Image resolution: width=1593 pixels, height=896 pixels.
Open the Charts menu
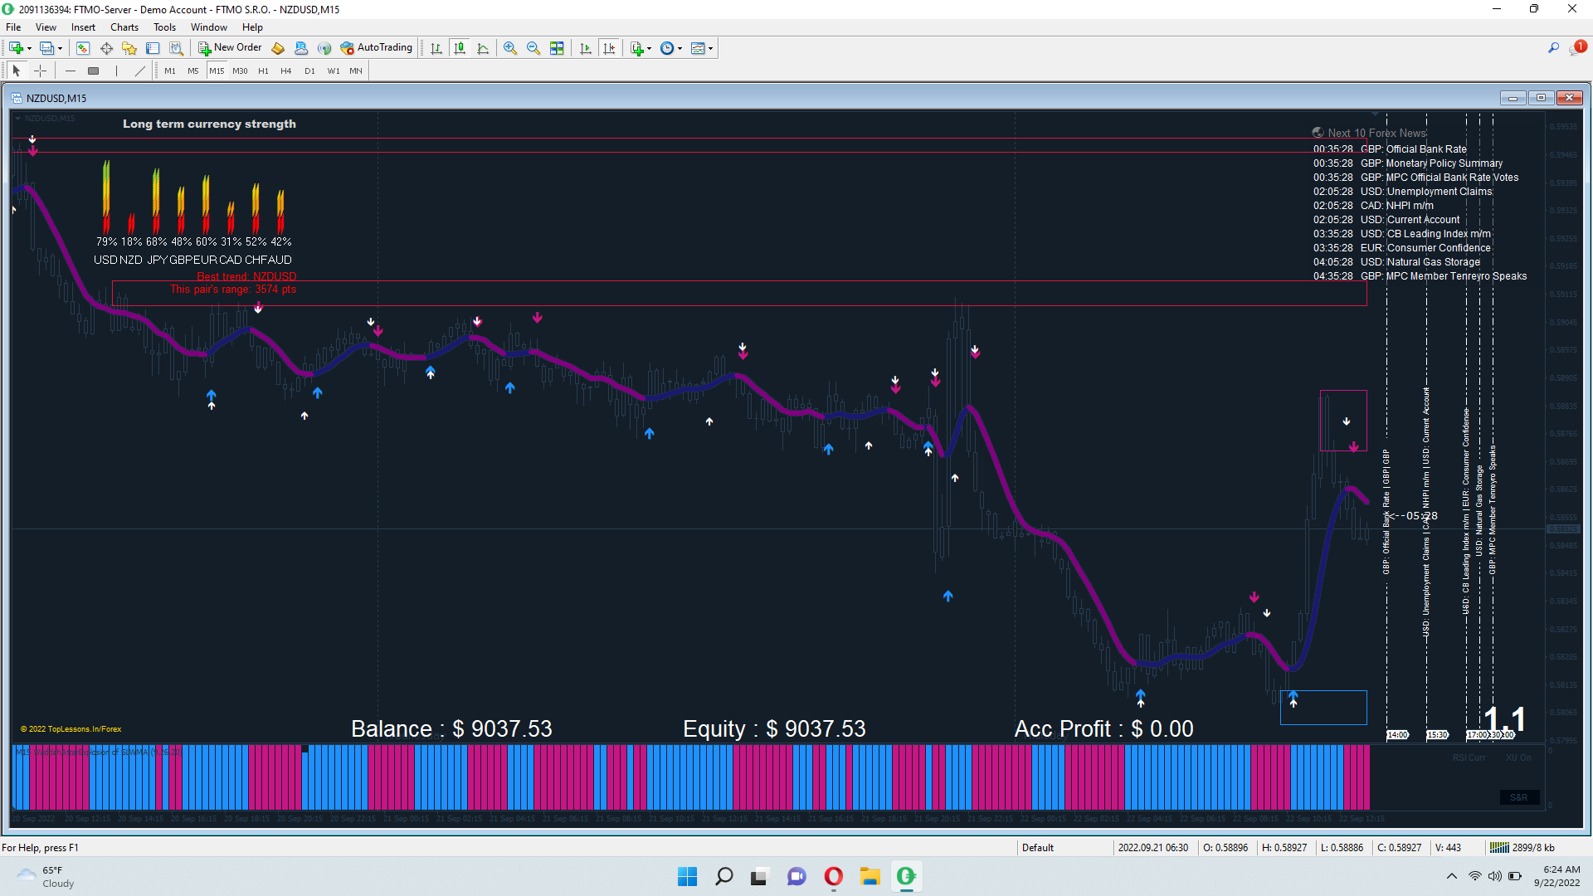[124, 27]
